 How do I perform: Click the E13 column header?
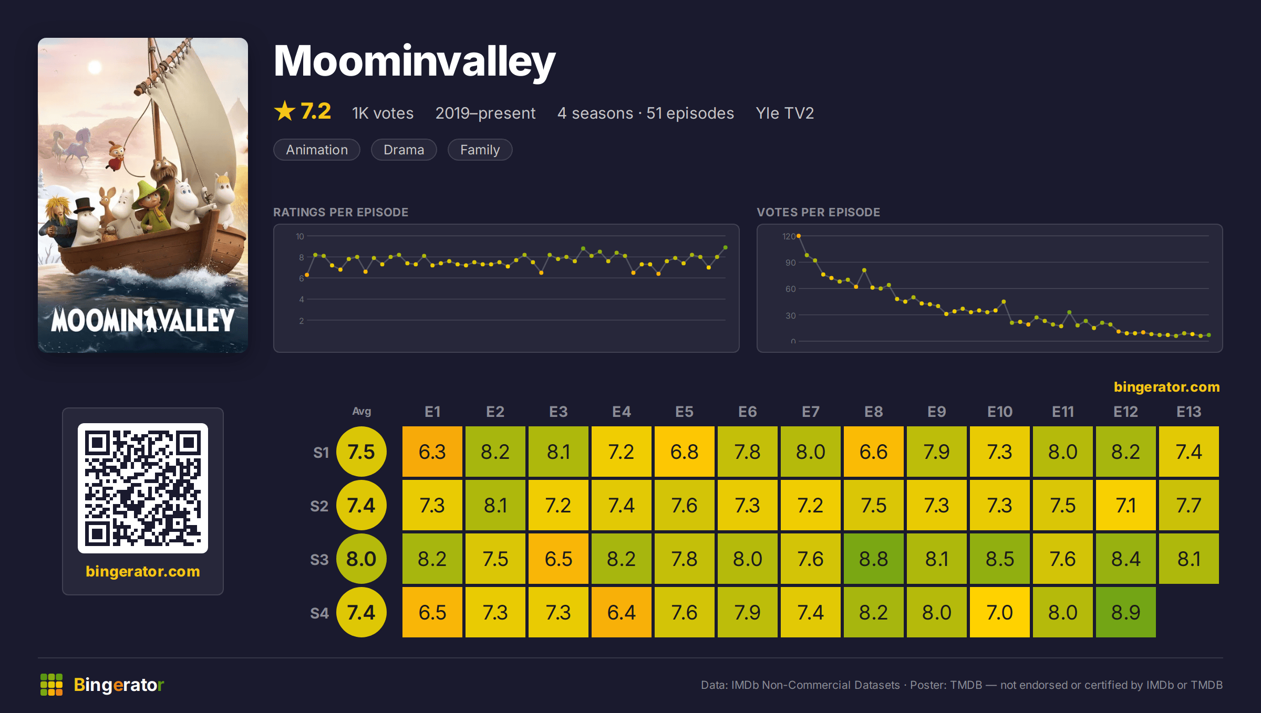pyautogui.click(x=1189, y=412)
